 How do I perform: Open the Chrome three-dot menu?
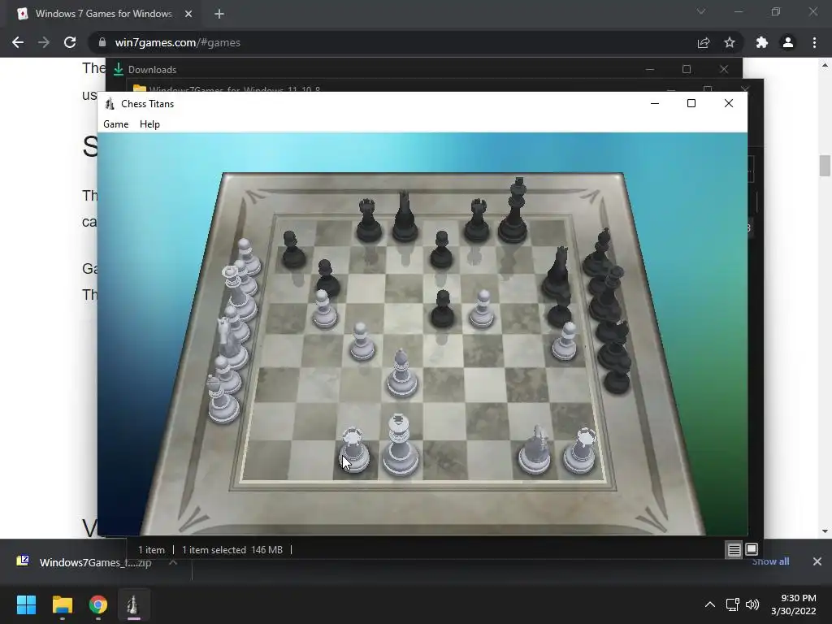[814, 42]
